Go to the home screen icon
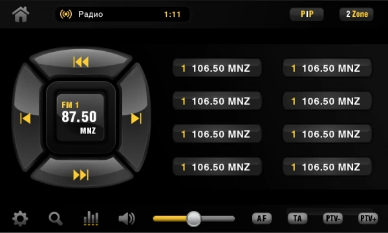This screenshot has height=233, width=388. pos(21,14)
